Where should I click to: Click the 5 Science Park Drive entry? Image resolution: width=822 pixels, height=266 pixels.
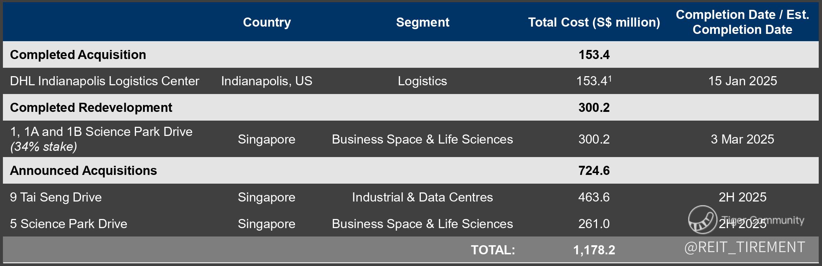coord(69,224)
